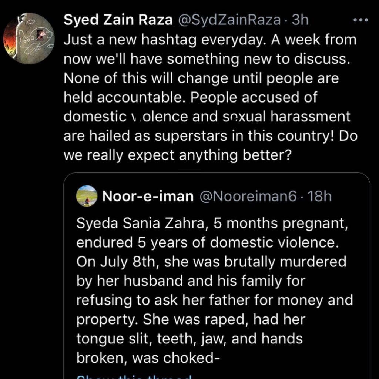
Task: Click quoted text 'endured 5 years of domestic violence.'
Action: coord(208,242)
